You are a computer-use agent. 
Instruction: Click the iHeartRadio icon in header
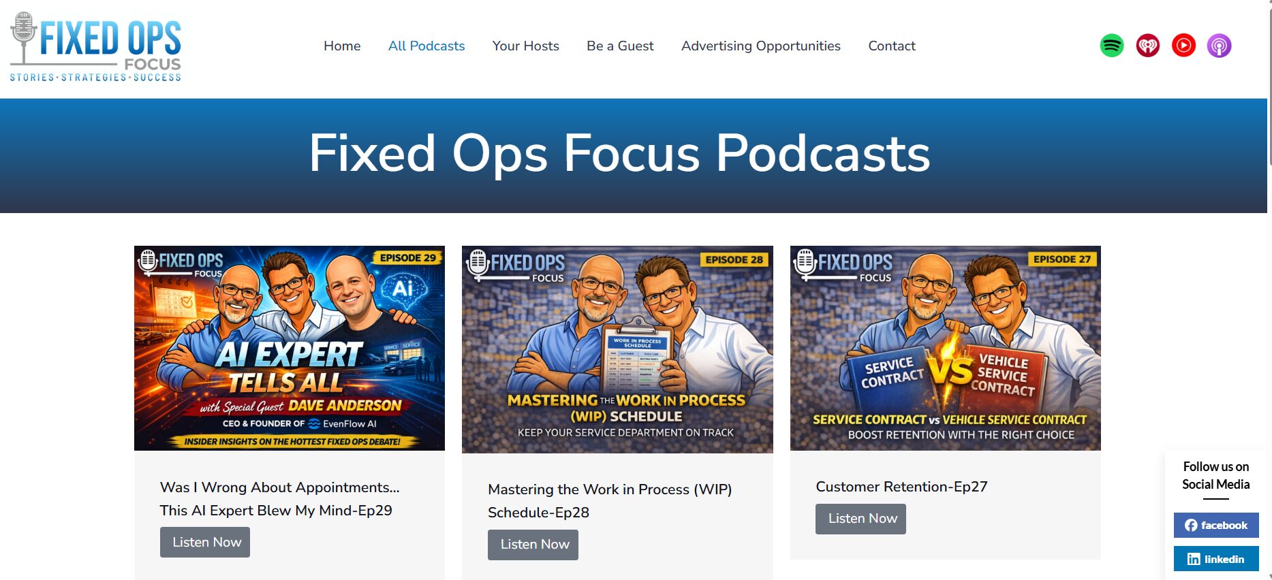click(1148, 46)
